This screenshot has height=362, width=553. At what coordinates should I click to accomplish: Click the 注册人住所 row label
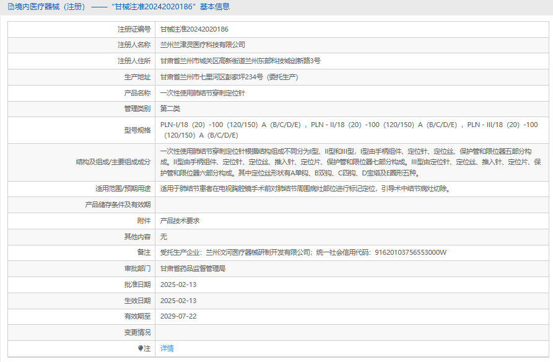[x=134, y=61]
